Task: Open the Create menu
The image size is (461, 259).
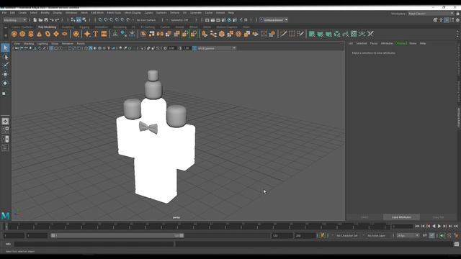Action: [22, 13]
